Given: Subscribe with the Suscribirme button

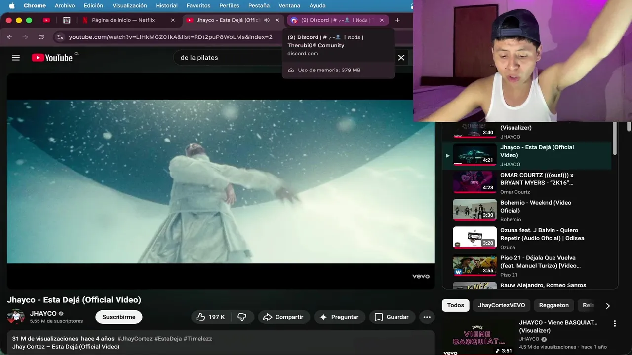Looking at the screenshot, I should [x=119, y=317].
